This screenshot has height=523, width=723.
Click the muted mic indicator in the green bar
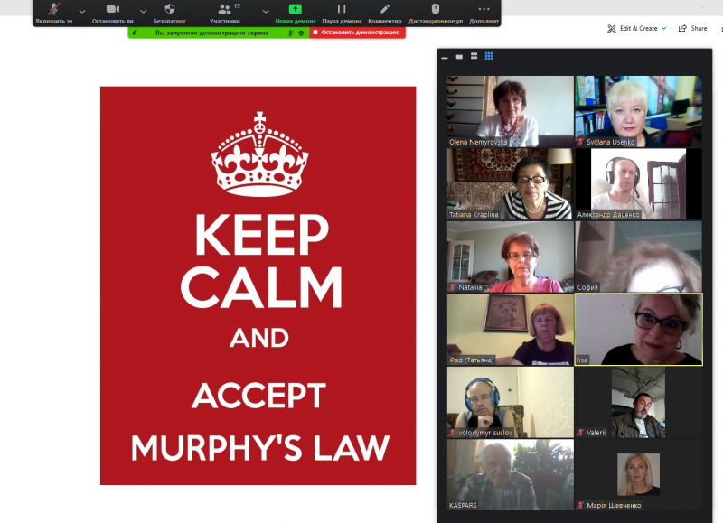click(x=290, y=33)
